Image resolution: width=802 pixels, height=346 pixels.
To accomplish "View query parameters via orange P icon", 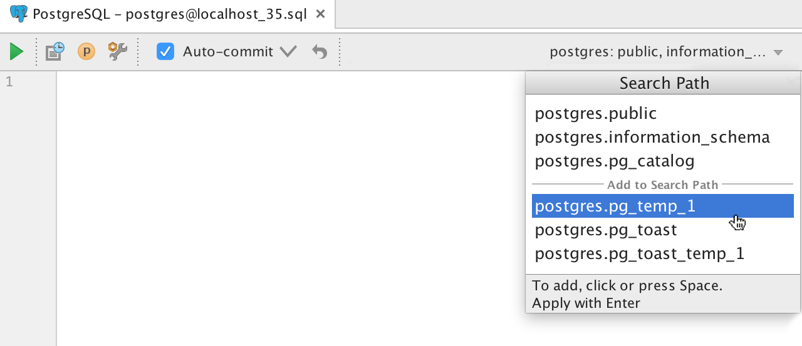I will (86, 51).
